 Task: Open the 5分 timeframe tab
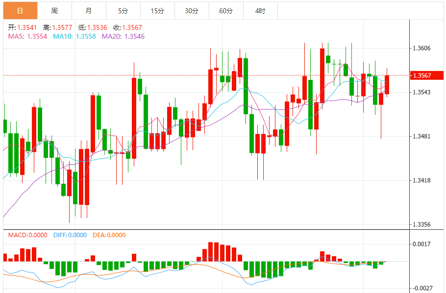click(123, 11)
